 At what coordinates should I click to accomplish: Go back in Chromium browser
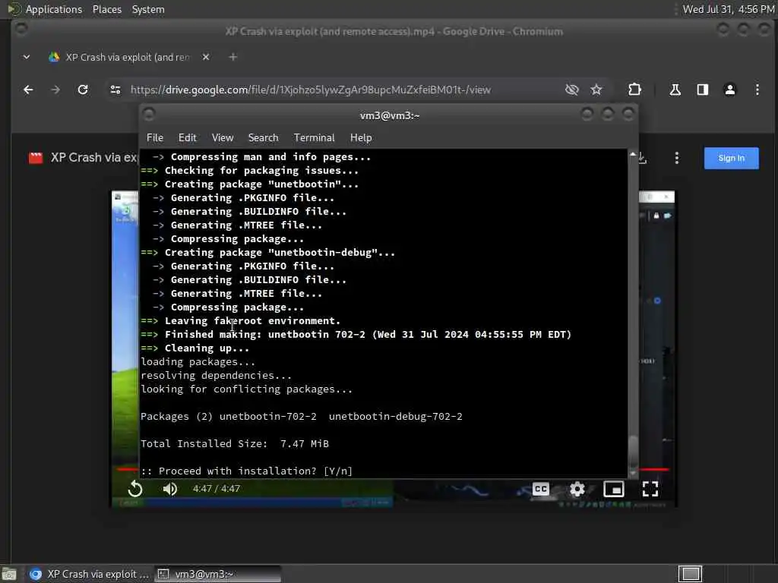coord(28,90)
